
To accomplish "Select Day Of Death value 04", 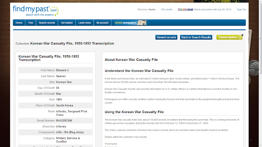I will tap(57, 88).
